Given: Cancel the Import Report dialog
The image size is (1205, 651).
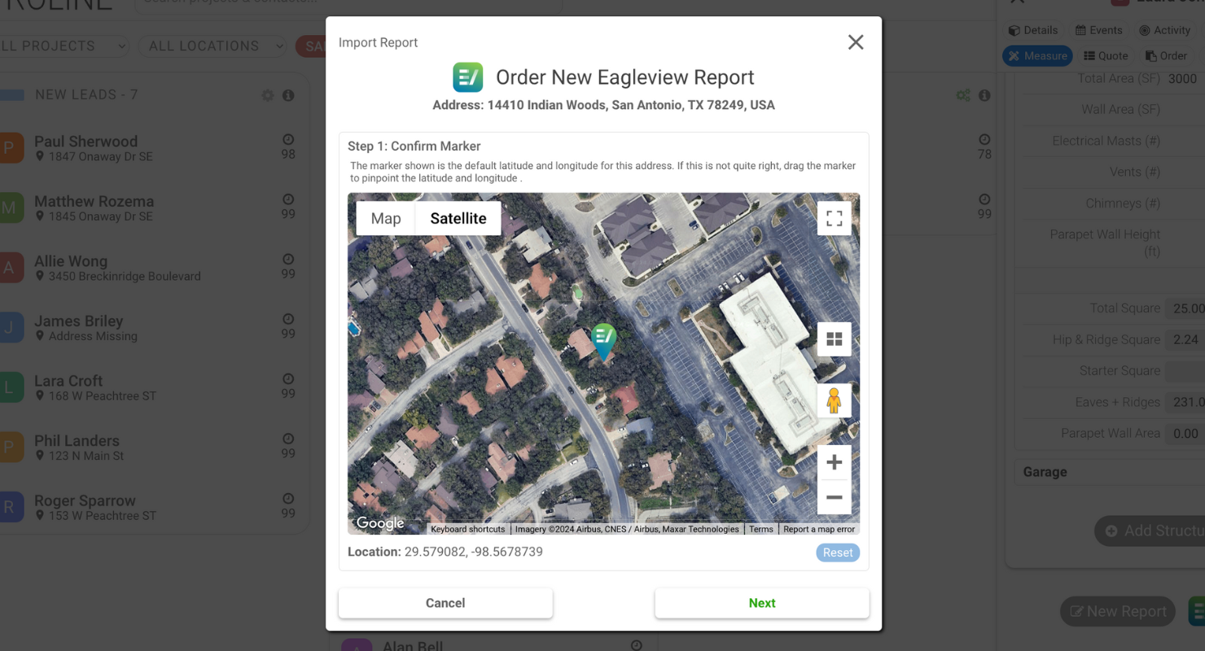Looking at the screenshot, I should point(445,603).
